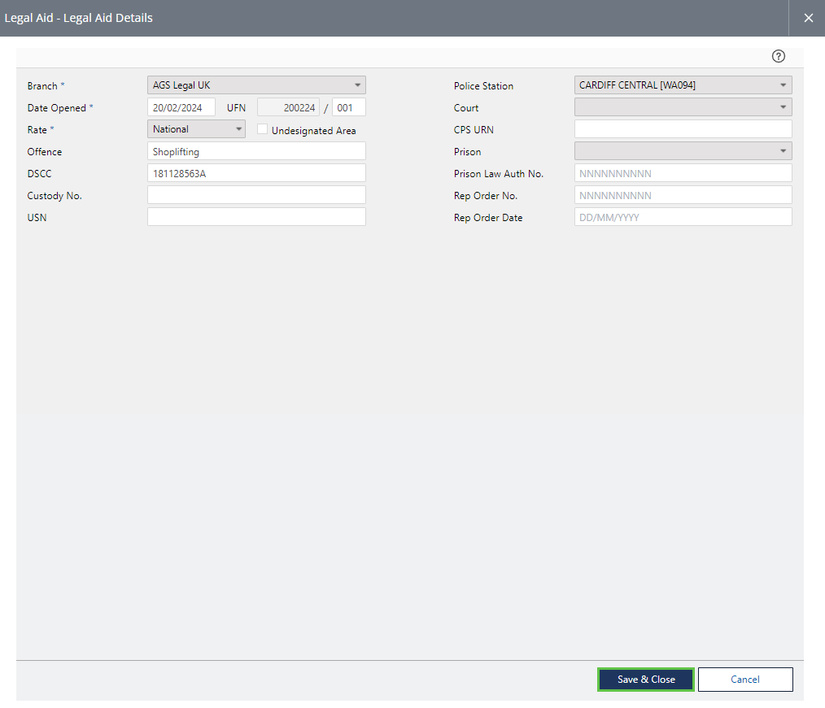Click the Date Opened field
The image size is (825, 708).
coord(181,107)
